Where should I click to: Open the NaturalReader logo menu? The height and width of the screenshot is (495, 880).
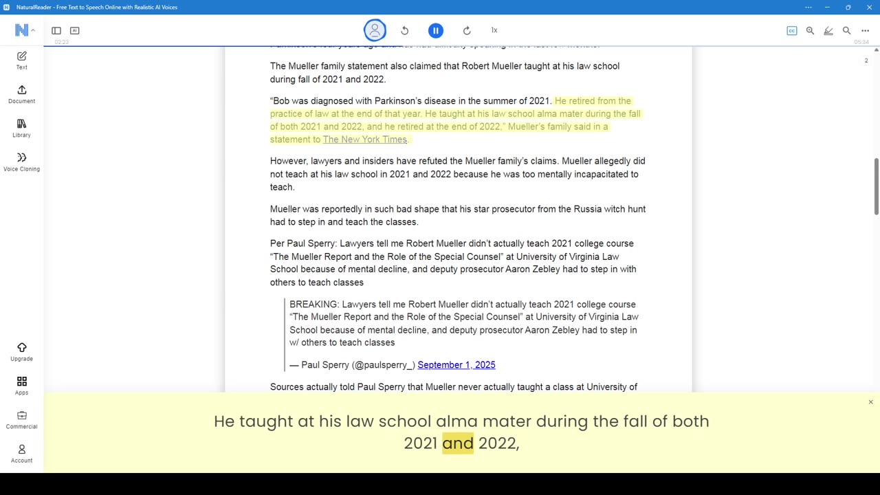click(x=25, y=30)
